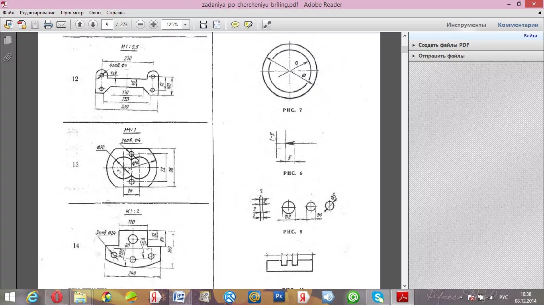Add a sticky note comment
The width and height of the screenshot is (544, 305).
235,25
